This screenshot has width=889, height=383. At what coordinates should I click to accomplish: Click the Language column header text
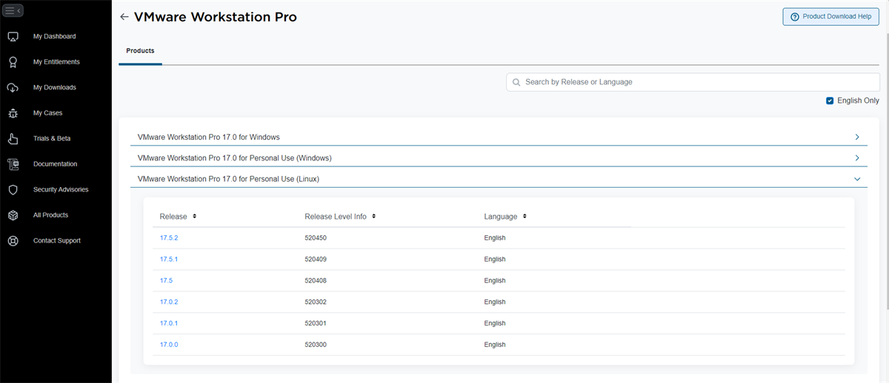tap(501, 217)
